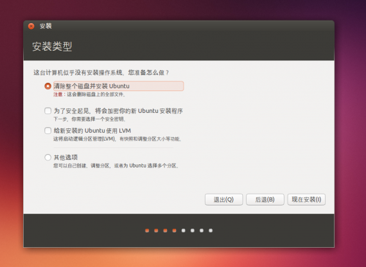Click the question 这台计算机似乎没有安装操作系统

[78, 73]
